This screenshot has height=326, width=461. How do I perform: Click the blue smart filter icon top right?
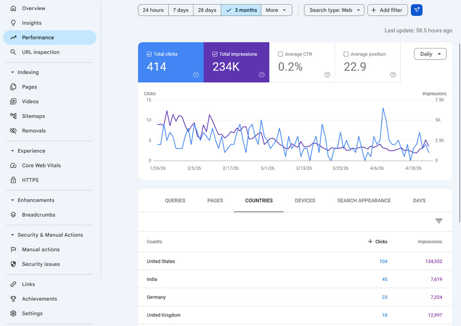(416, 10)
